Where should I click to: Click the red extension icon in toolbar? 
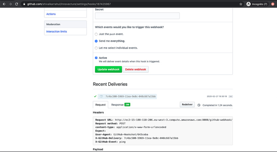(273, 4)
